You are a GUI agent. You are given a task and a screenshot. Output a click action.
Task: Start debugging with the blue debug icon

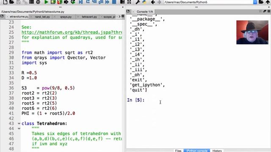[80, 2]
